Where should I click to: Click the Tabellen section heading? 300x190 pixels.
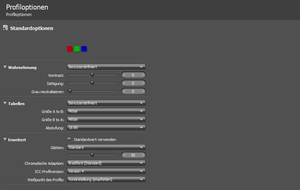pyautogui.click(x=16, y=104)
